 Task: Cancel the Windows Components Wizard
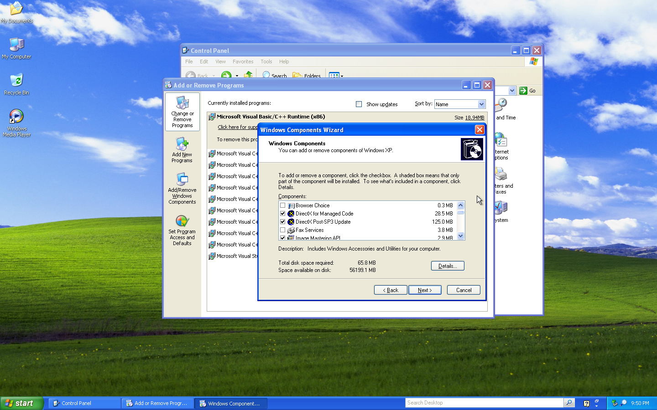464,290
